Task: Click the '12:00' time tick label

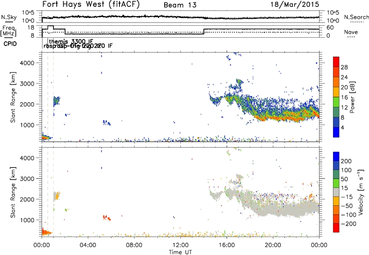Action: tap(180, 245)
